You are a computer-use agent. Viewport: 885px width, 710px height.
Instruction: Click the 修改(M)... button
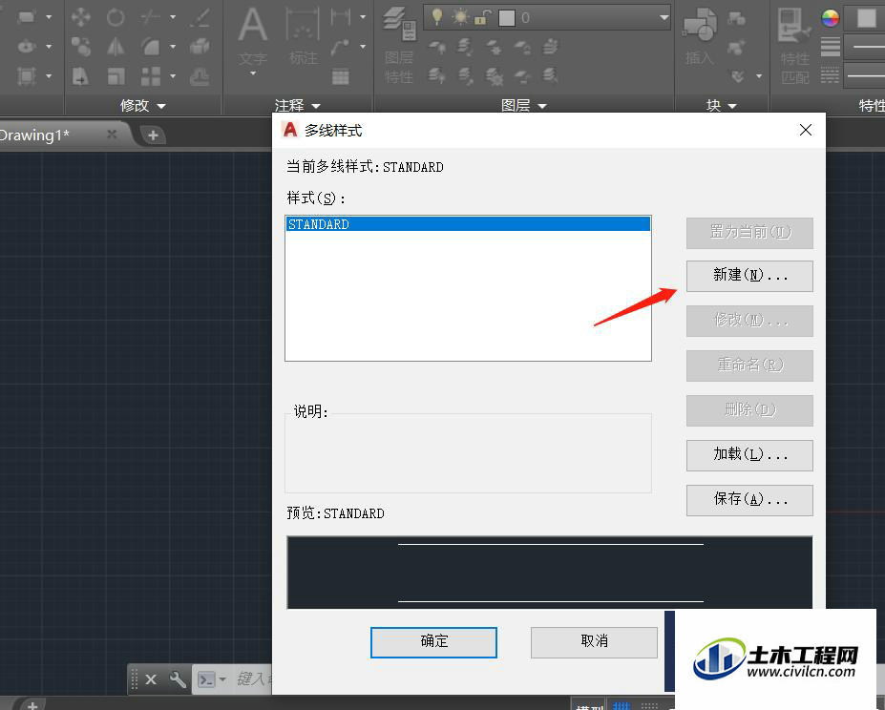(749, 321)
